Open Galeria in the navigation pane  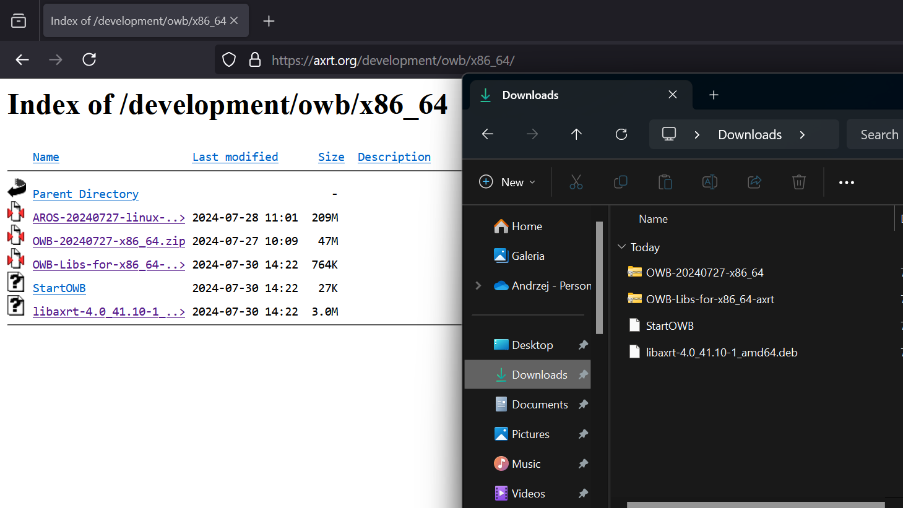(x=527, y=256)
